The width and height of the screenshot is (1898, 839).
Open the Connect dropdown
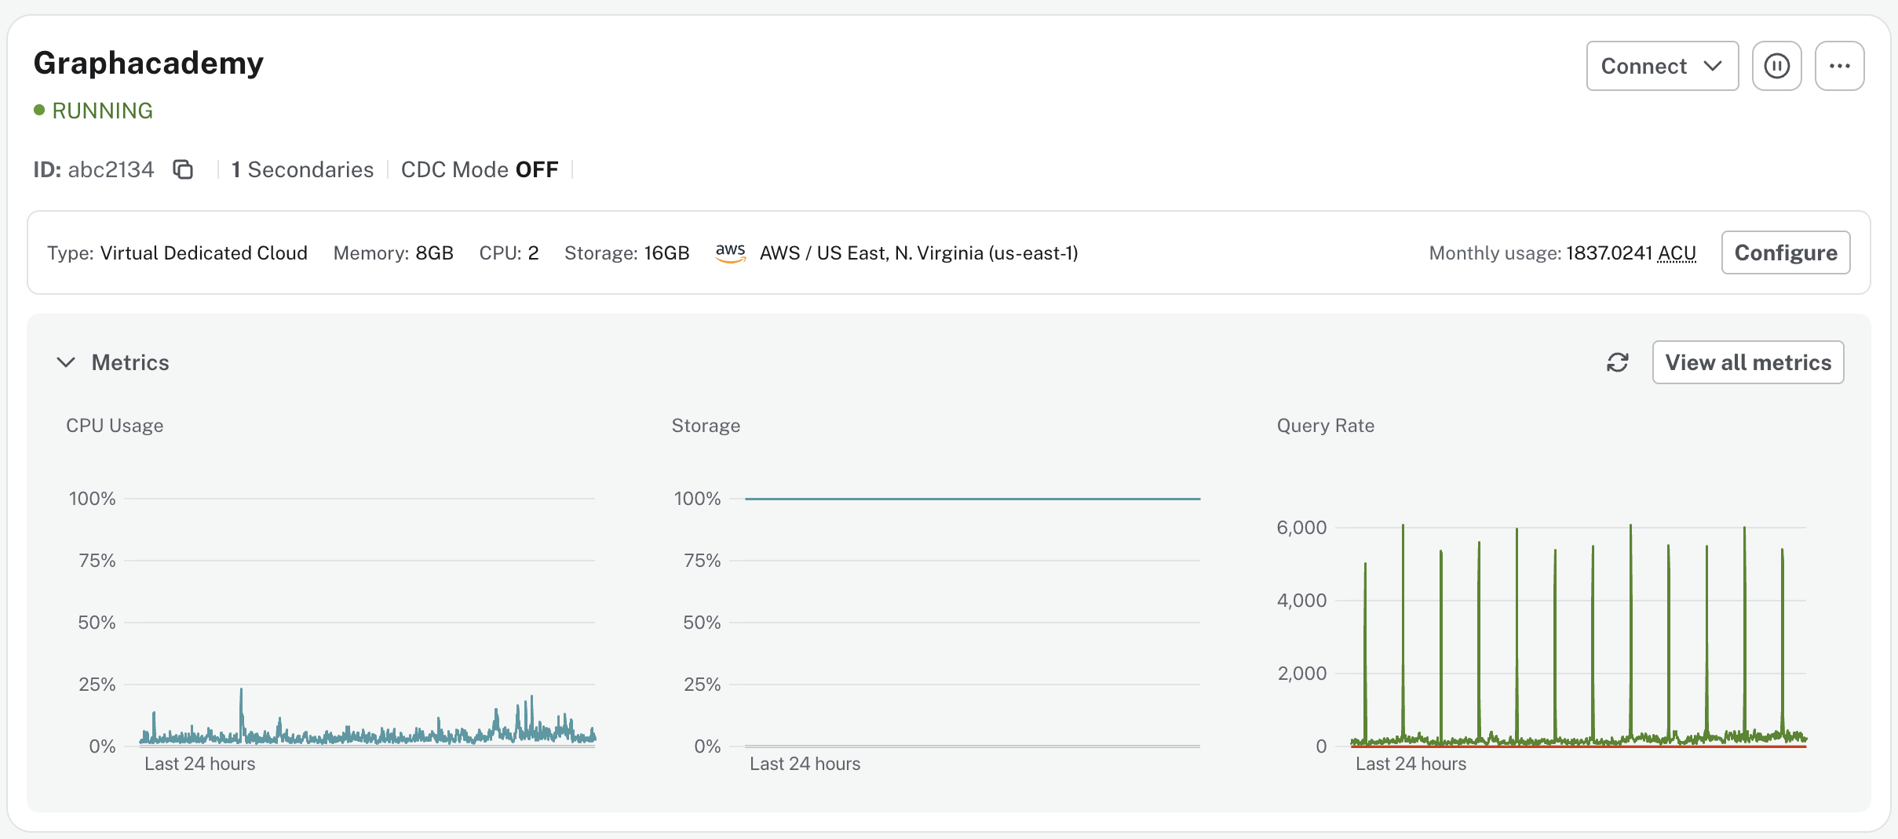point(1661,66)
